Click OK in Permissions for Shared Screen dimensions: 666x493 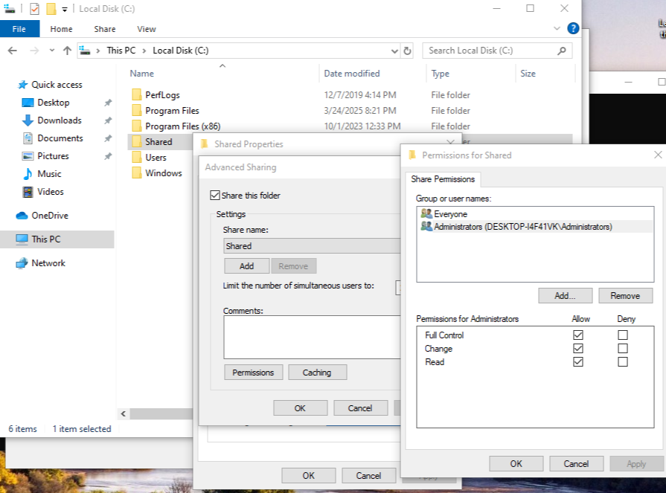click(x=516, y=464)
